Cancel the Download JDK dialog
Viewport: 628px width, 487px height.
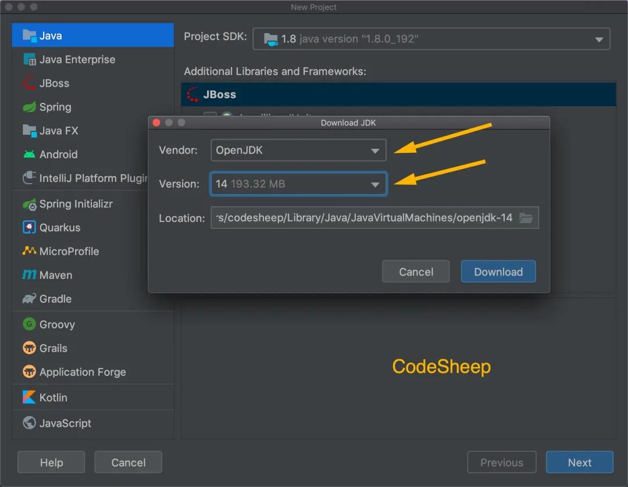click(416, 272)
